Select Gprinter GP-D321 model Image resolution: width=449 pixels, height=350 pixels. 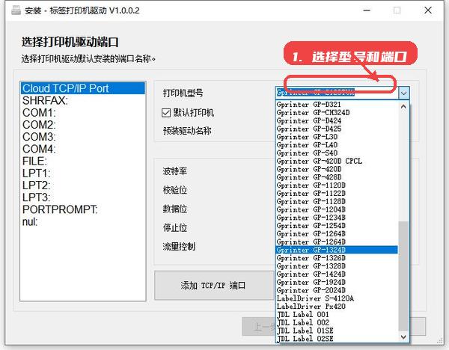point(337,105)
